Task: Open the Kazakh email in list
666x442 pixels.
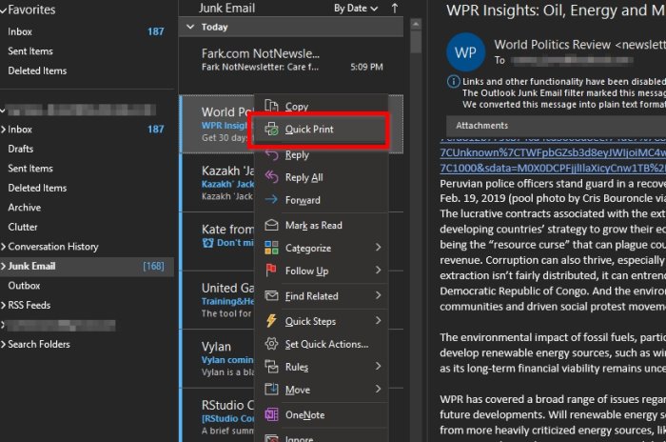Action: (218, 183)
